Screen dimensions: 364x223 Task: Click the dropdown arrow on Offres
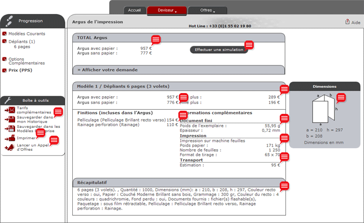pos(214,11)
